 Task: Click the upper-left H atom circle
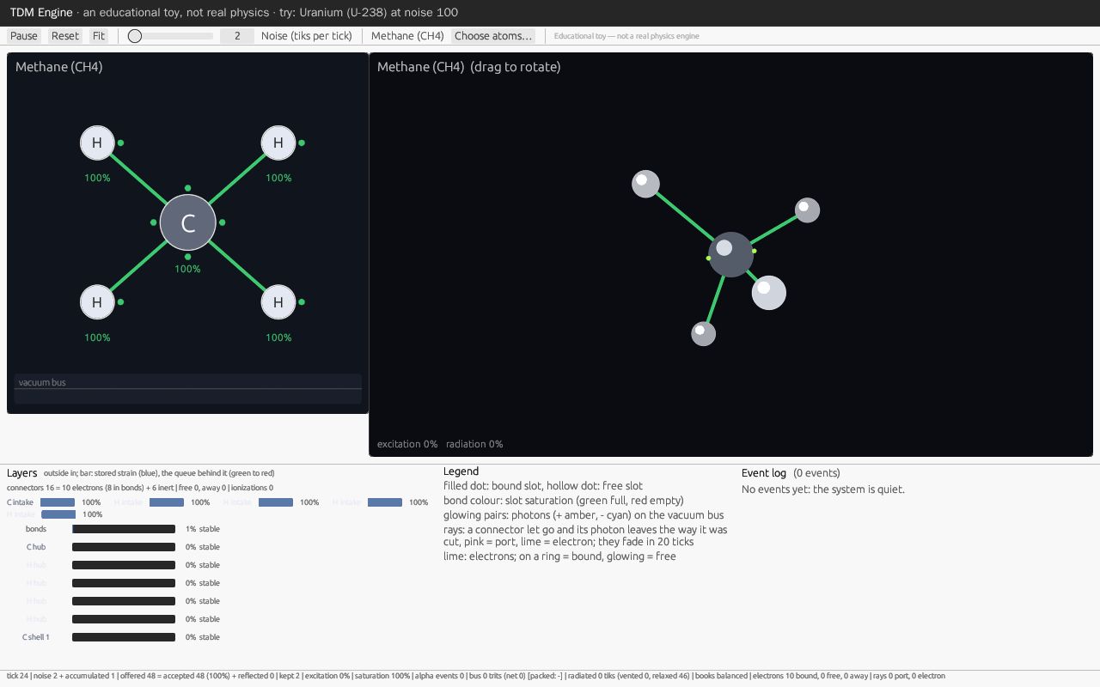[x=97, y=143]
